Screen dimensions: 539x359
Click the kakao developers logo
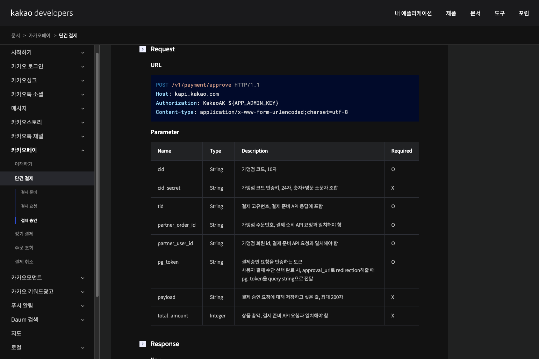[x=42, y=13]
